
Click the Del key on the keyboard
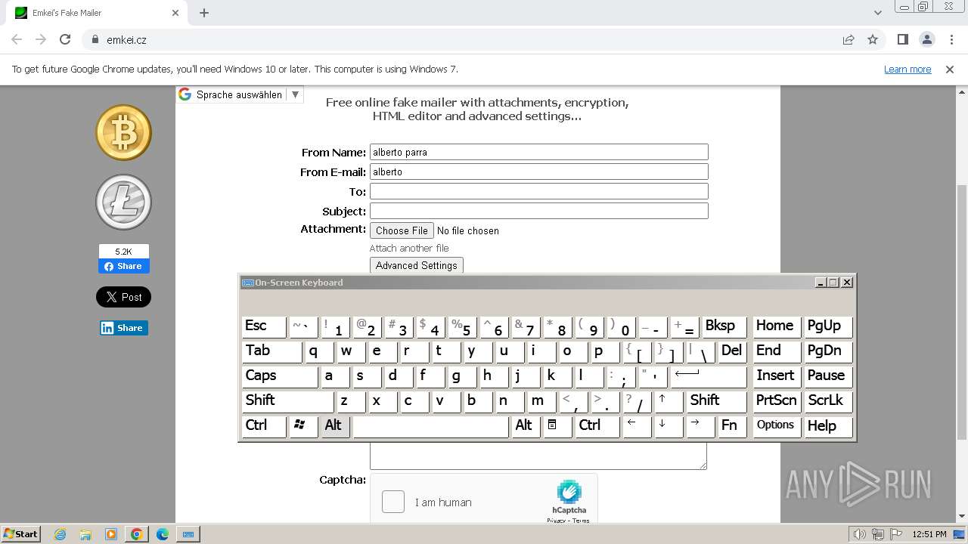tap(732, 351)
